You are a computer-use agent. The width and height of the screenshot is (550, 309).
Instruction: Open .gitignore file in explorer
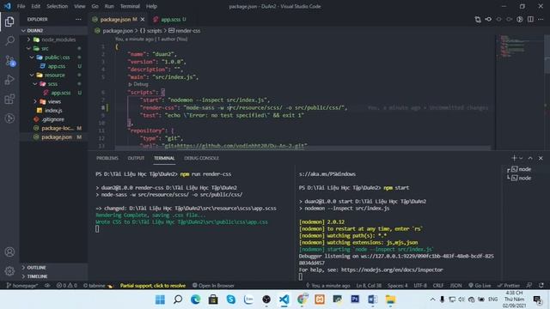pyautogui.click(x=53, y=119)
